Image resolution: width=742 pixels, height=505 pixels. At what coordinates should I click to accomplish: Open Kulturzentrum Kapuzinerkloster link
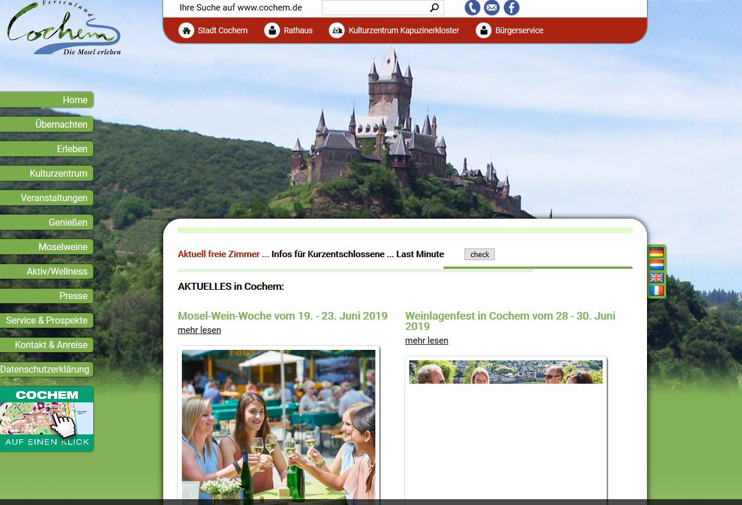click(404, 30)
